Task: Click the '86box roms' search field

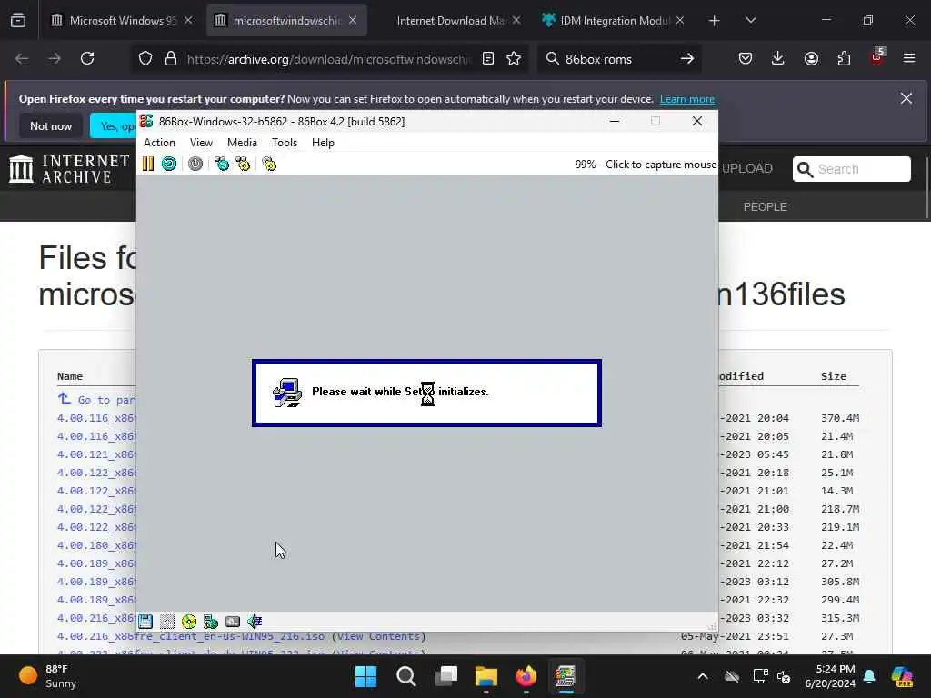Action: tap(617, 59)
